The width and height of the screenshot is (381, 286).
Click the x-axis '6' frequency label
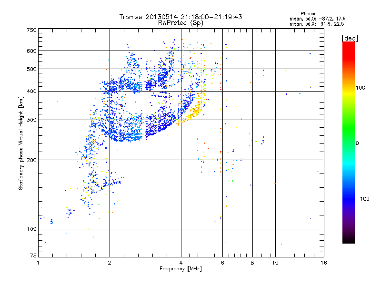[x=222, y=263]
